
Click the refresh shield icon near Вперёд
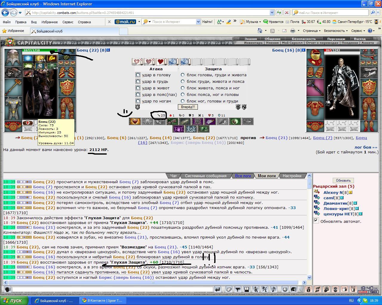tap(244, 107)
